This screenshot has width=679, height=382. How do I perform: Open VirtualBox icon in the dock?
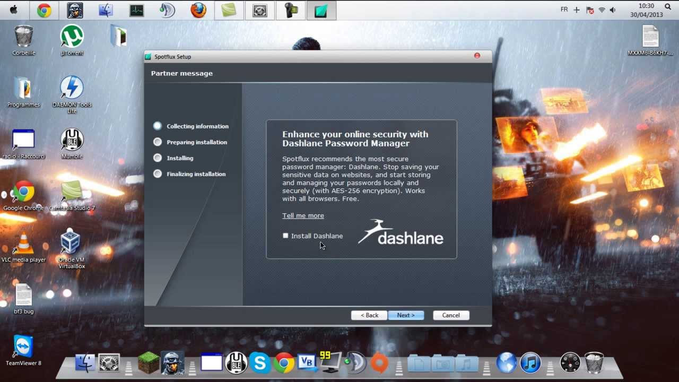(x=307, y=363)
